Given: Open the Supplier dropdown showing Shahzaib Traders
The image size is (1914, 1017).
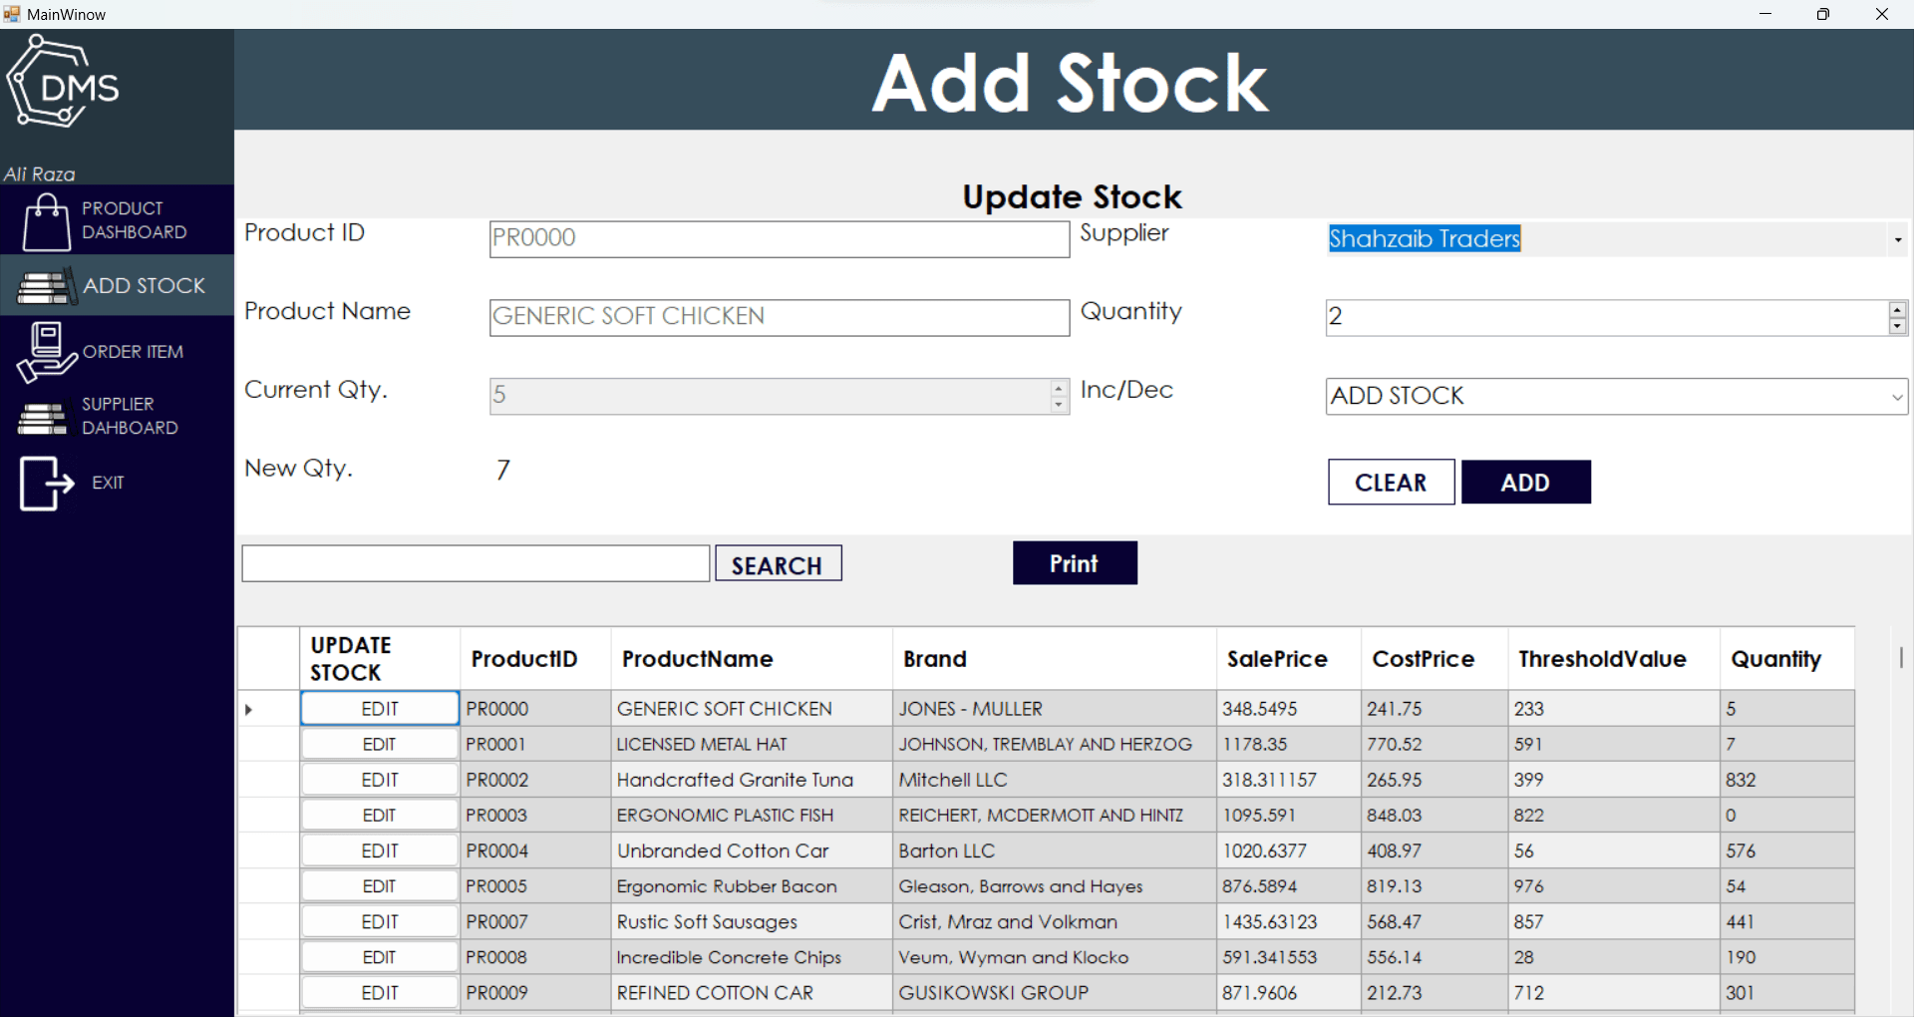Looking at the screenshot, I should coord(1615,238).
